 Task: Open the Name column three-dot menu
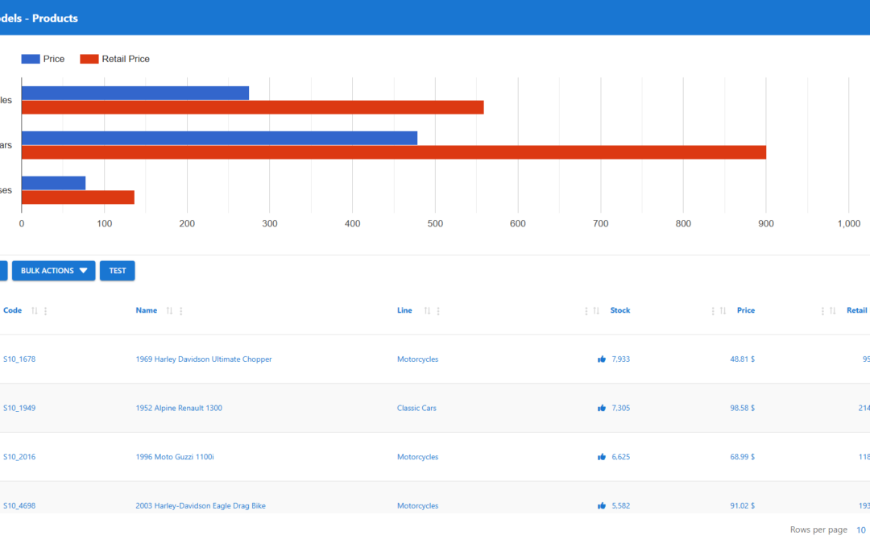click(181, 311)
